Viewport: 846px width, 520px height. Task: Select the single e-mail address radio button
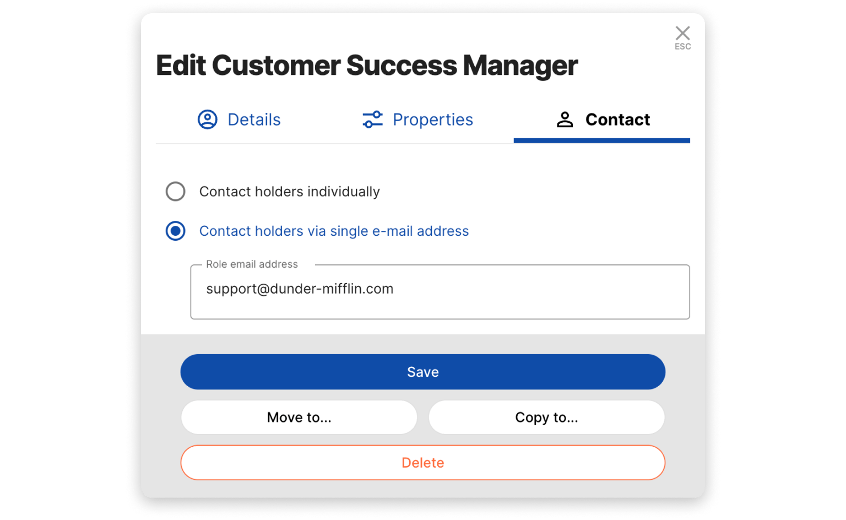[176, 231]
